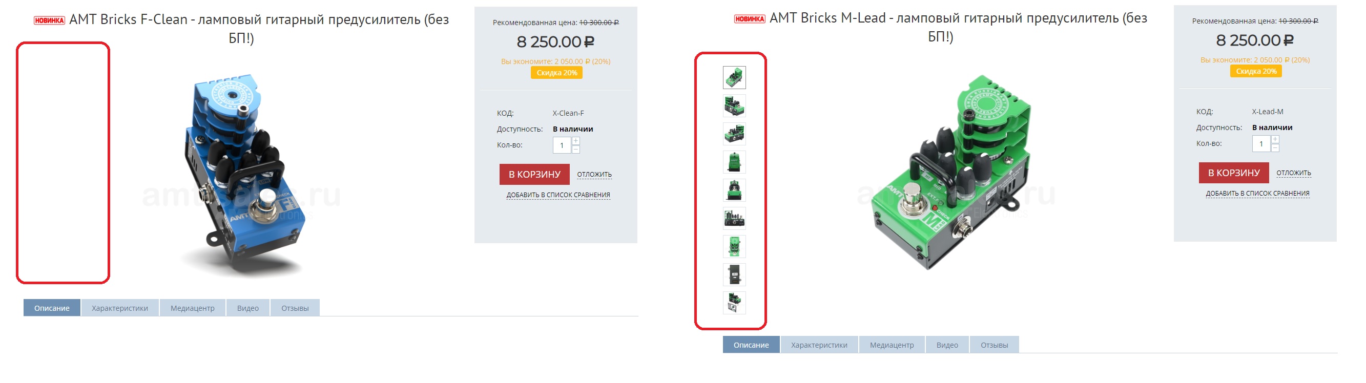
Task: Select the first highlighted M-Lead gallery thumbnail
Action: (x=734, y=77)
